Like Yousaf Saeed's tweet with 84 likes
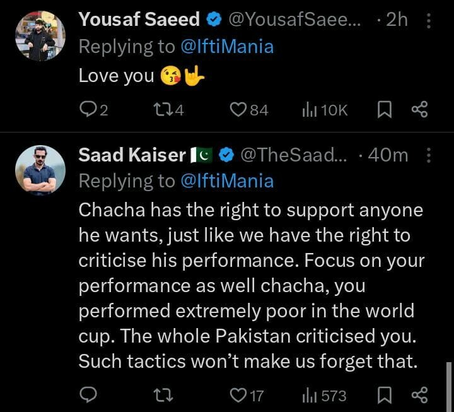 [x=238, y=110]
